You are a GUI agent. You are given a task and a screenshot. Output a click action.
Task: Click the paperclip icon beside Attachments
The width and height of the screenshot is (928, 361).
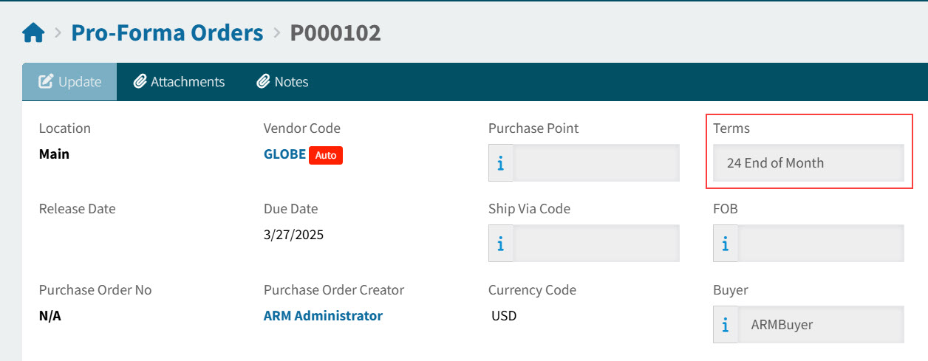pos(140,82)
